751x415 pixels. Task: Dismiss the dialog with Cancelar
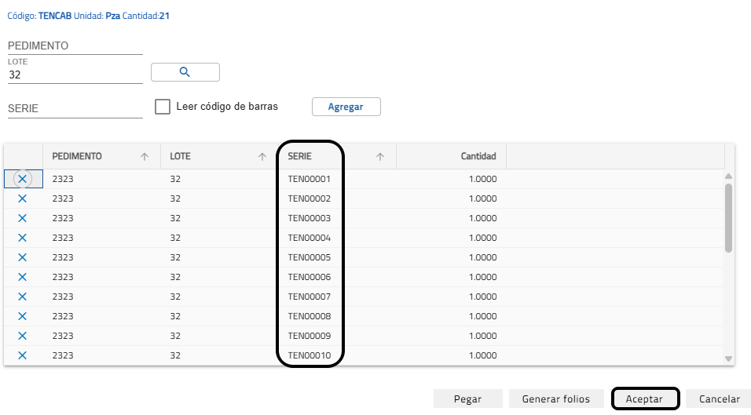pos(719,399)
